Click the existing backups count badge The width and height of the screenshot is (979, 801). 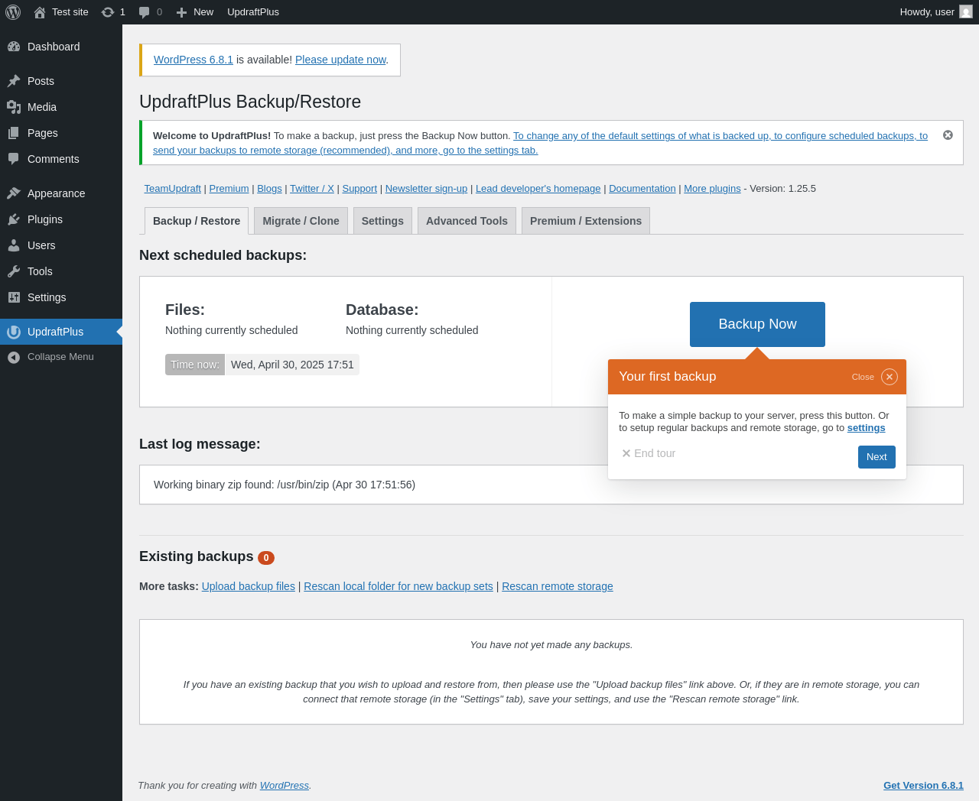pos(266,558)
